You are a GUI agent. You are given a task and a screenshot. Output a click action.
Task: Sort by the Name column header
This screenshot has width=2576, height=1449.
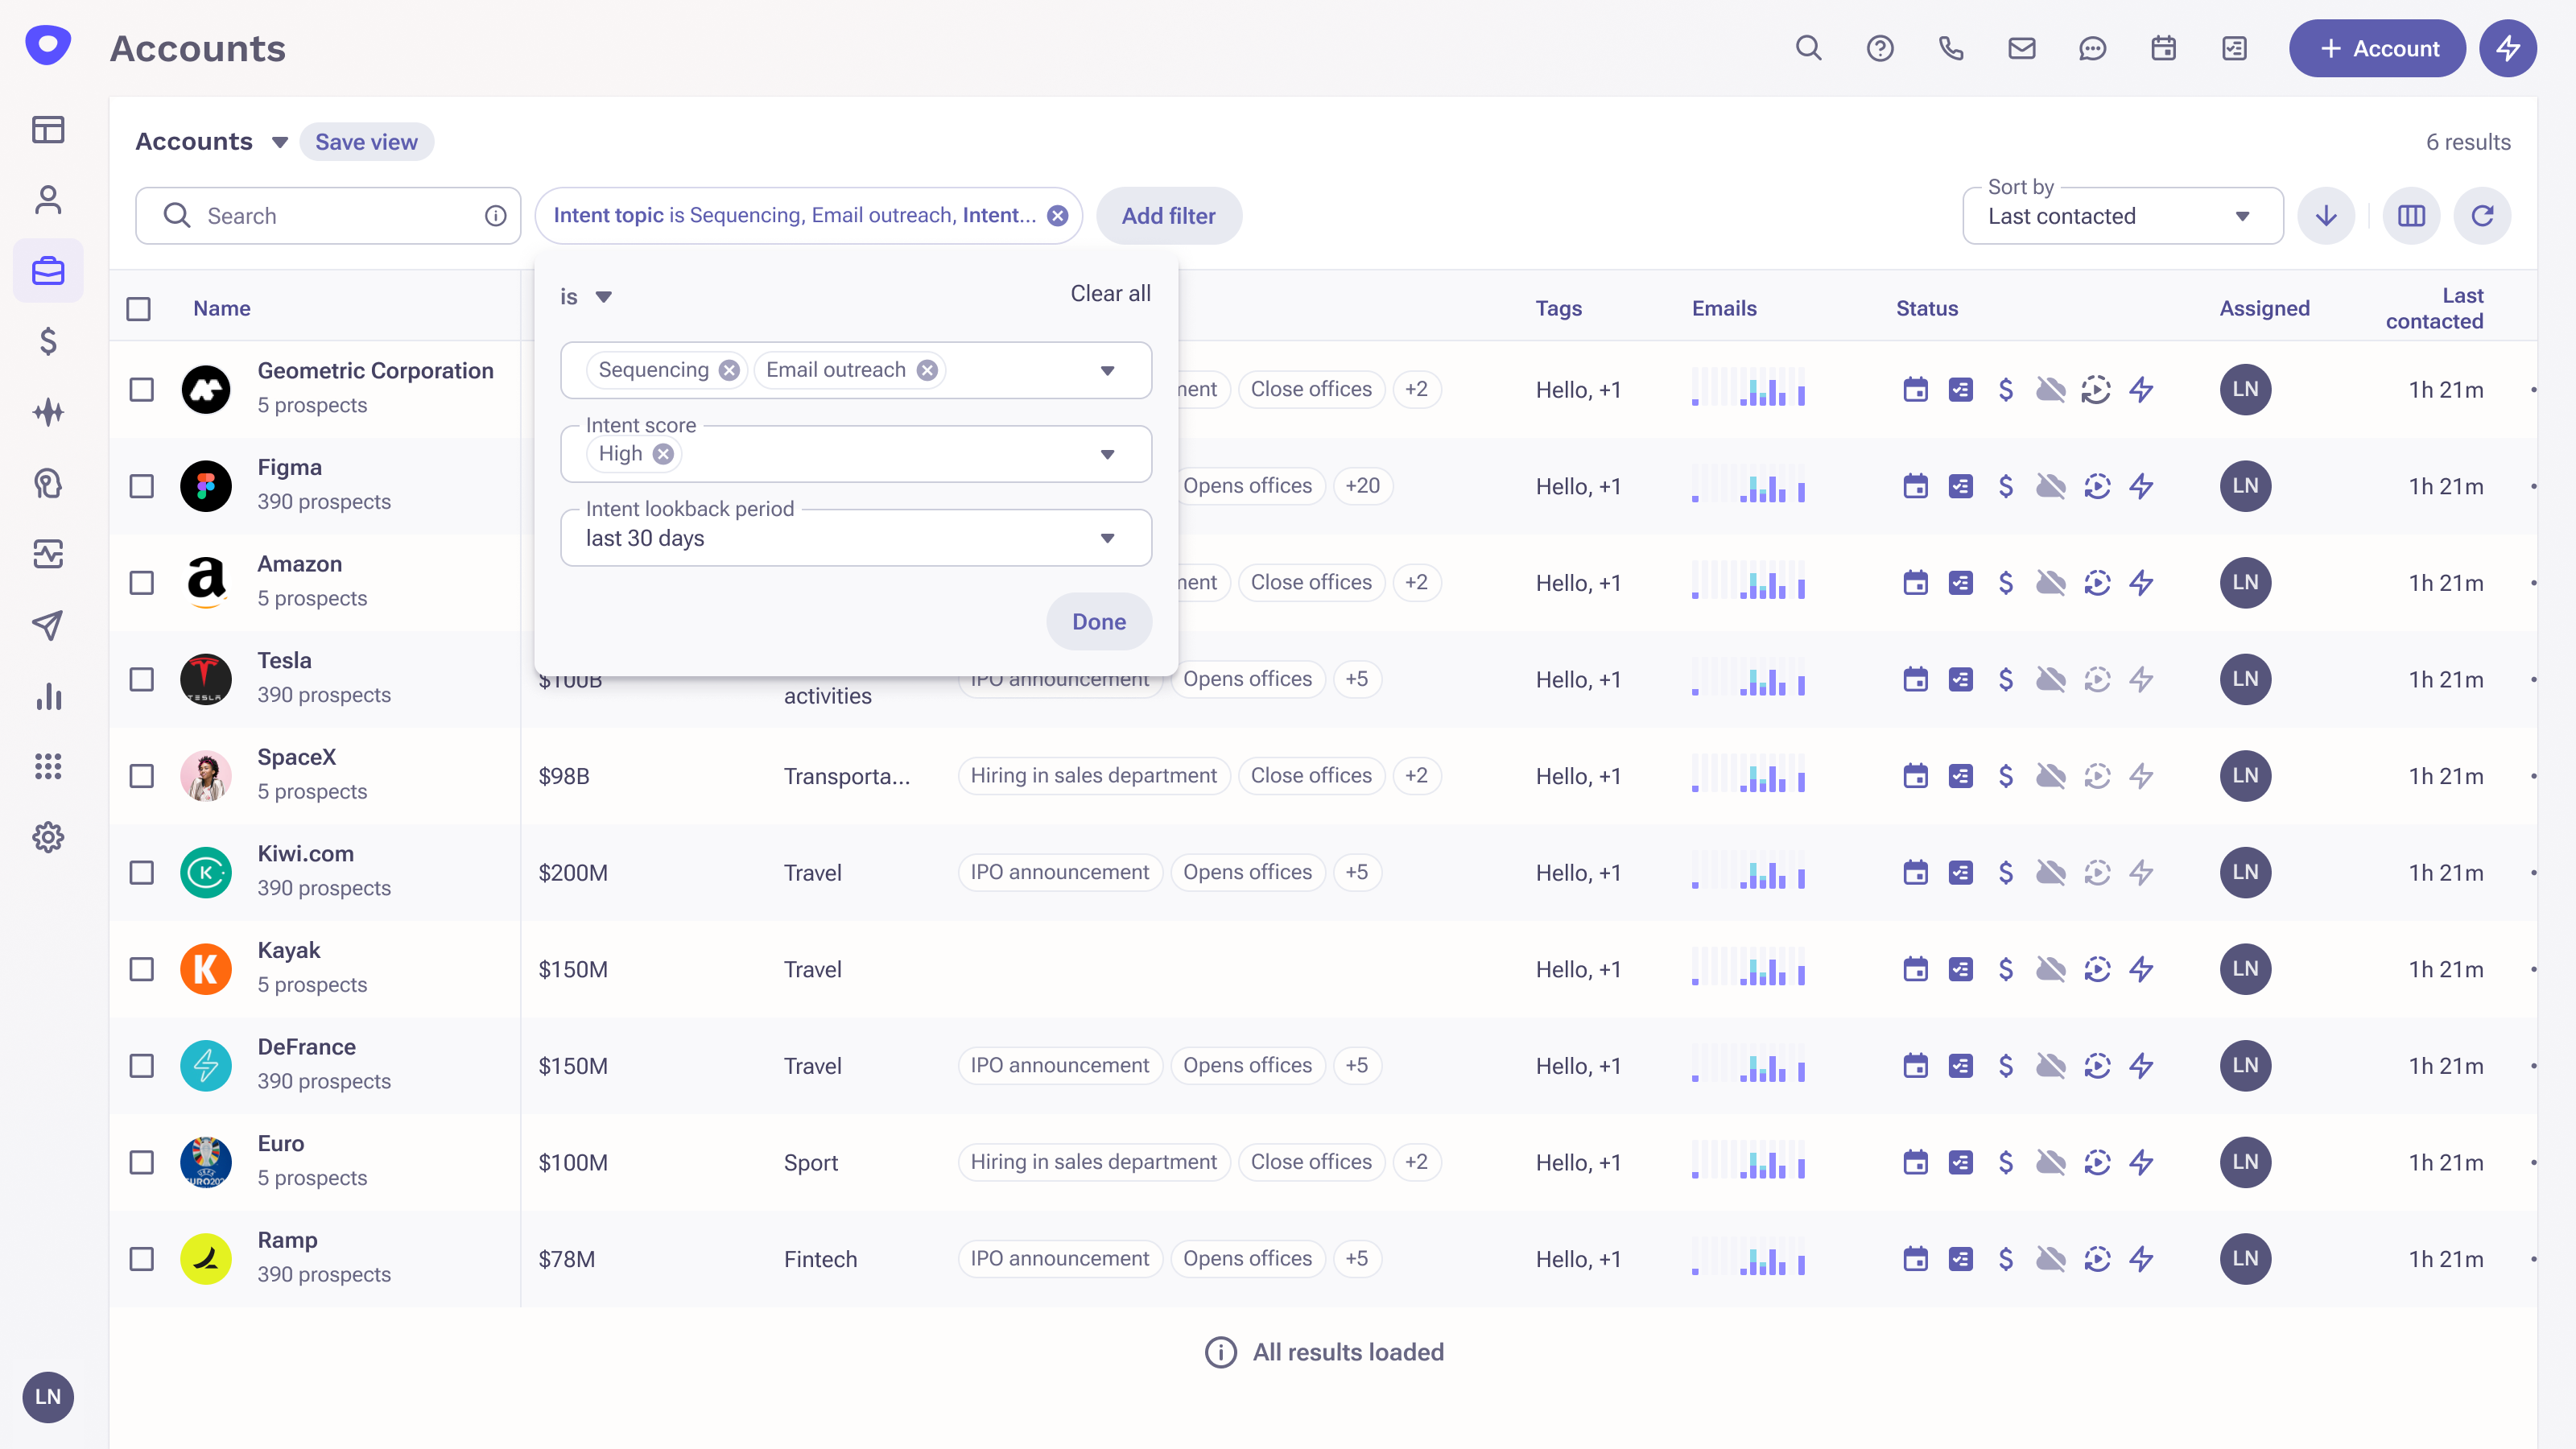pos(221,309)
